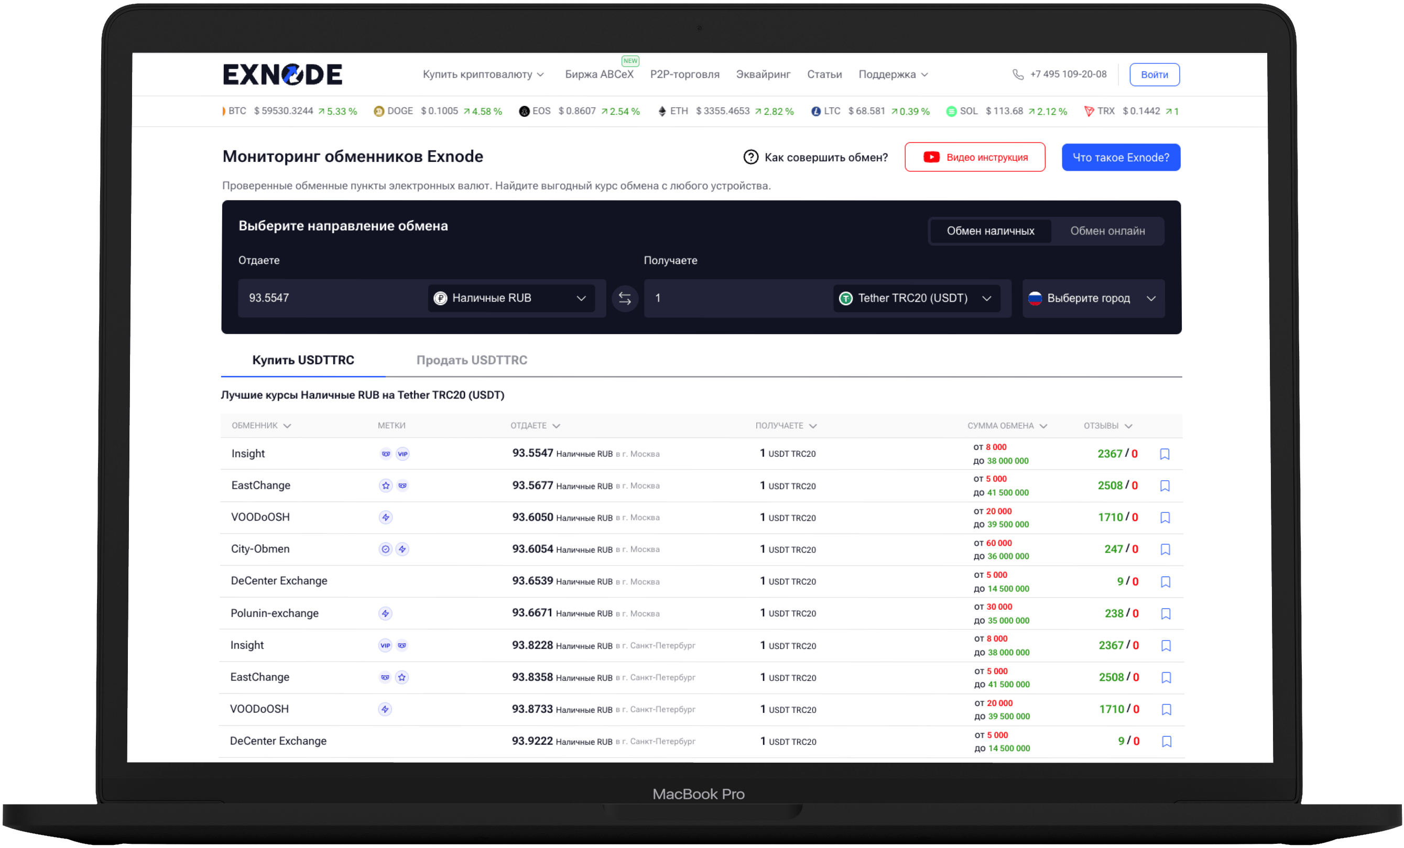Click rate 93.6054 in City-Obmen row
Screen dimensions: 1404x848
tap(533, 549)
